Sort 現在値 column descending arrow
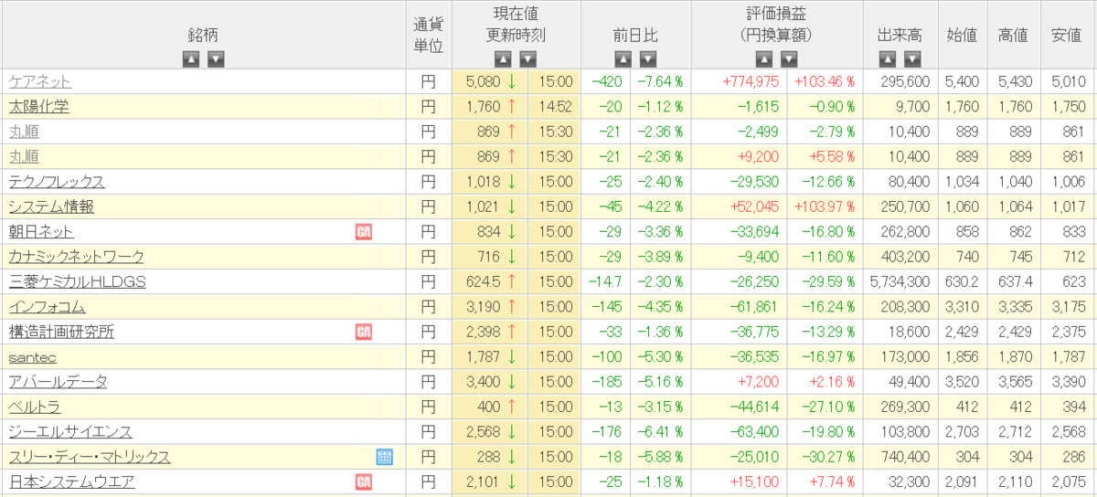This screenshot has height=497, width=1097. (x=528, y=59)
